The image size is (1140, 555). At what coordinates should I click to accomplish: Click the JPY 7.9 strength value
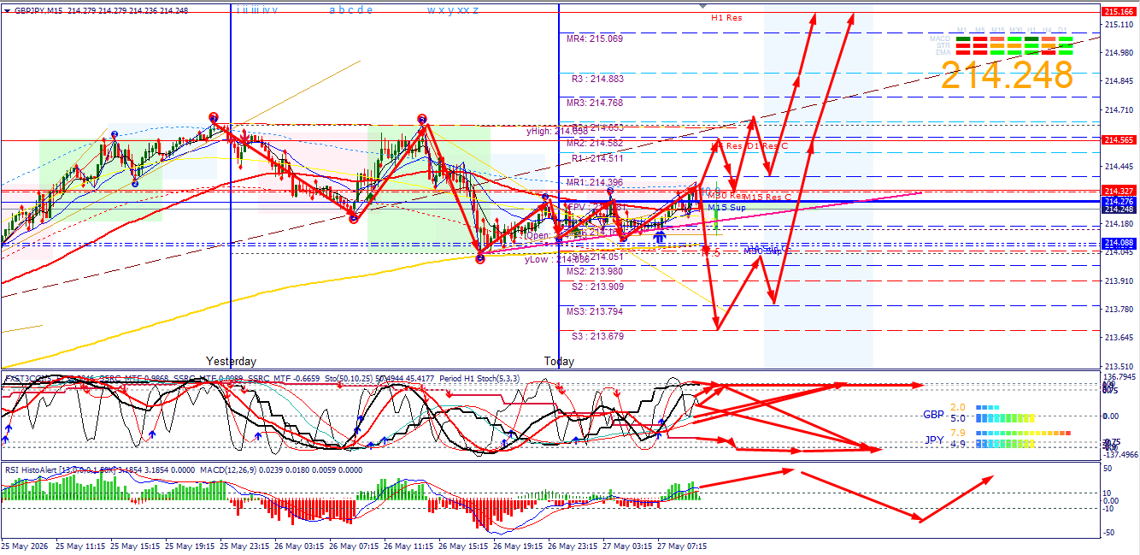tap(958, 433)
